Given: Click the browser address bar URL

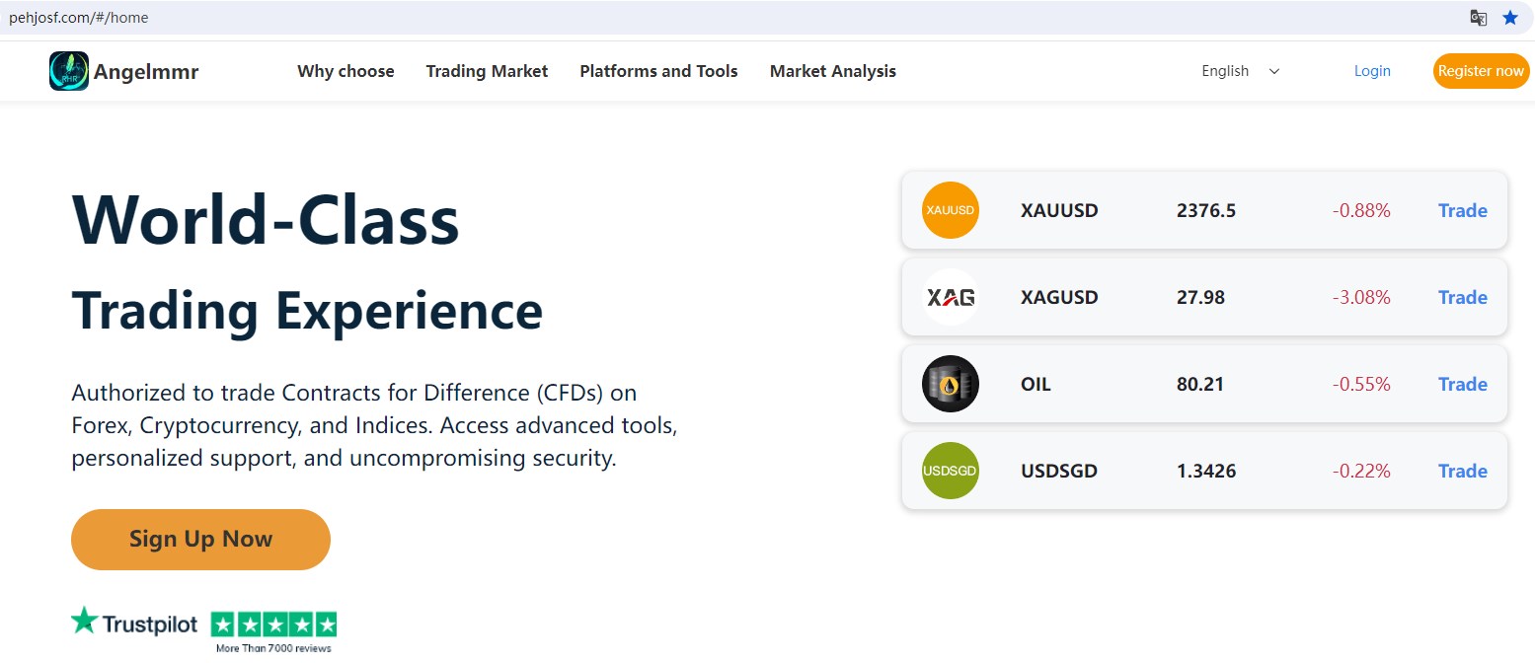Looking at the screenshot, I should [79, 18].
